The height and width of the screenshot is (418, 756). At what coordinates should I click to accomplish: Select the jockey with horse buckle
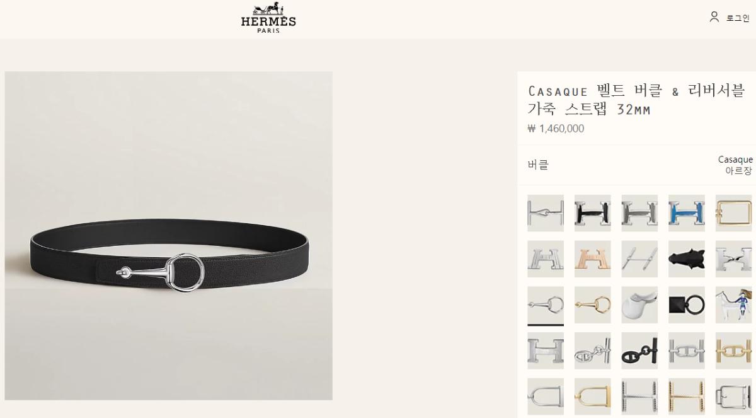(734, 305)
